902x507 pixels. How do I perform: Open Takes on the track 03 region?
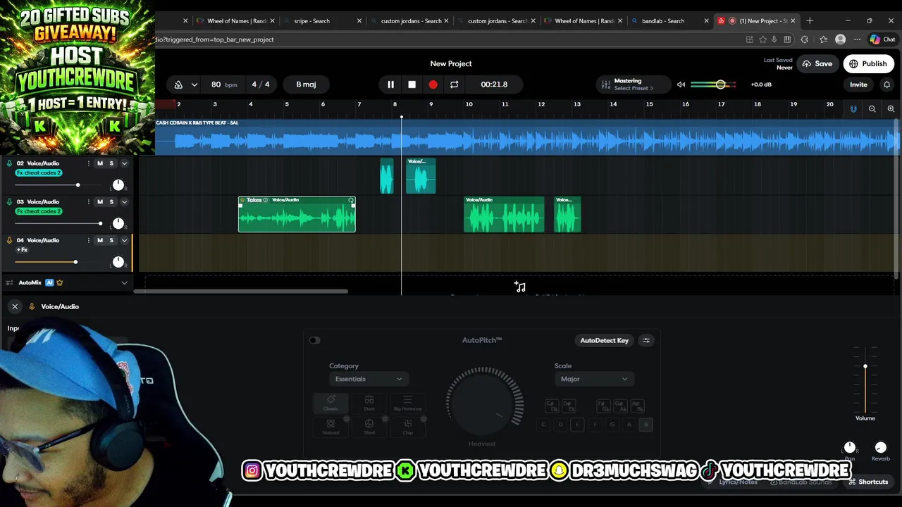(254, 200)
